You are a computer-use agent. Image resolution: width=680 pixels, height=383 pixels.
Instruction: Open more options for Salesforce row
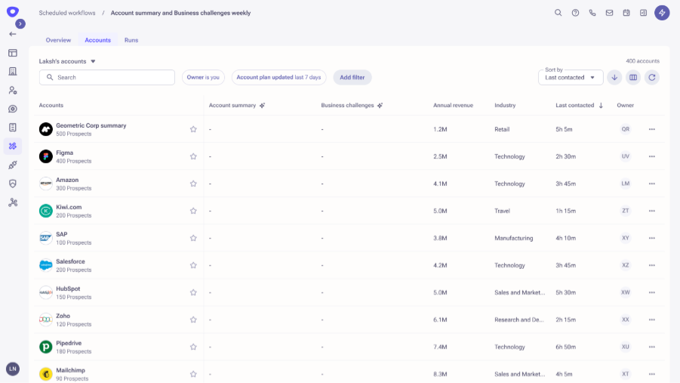(652, 265)
